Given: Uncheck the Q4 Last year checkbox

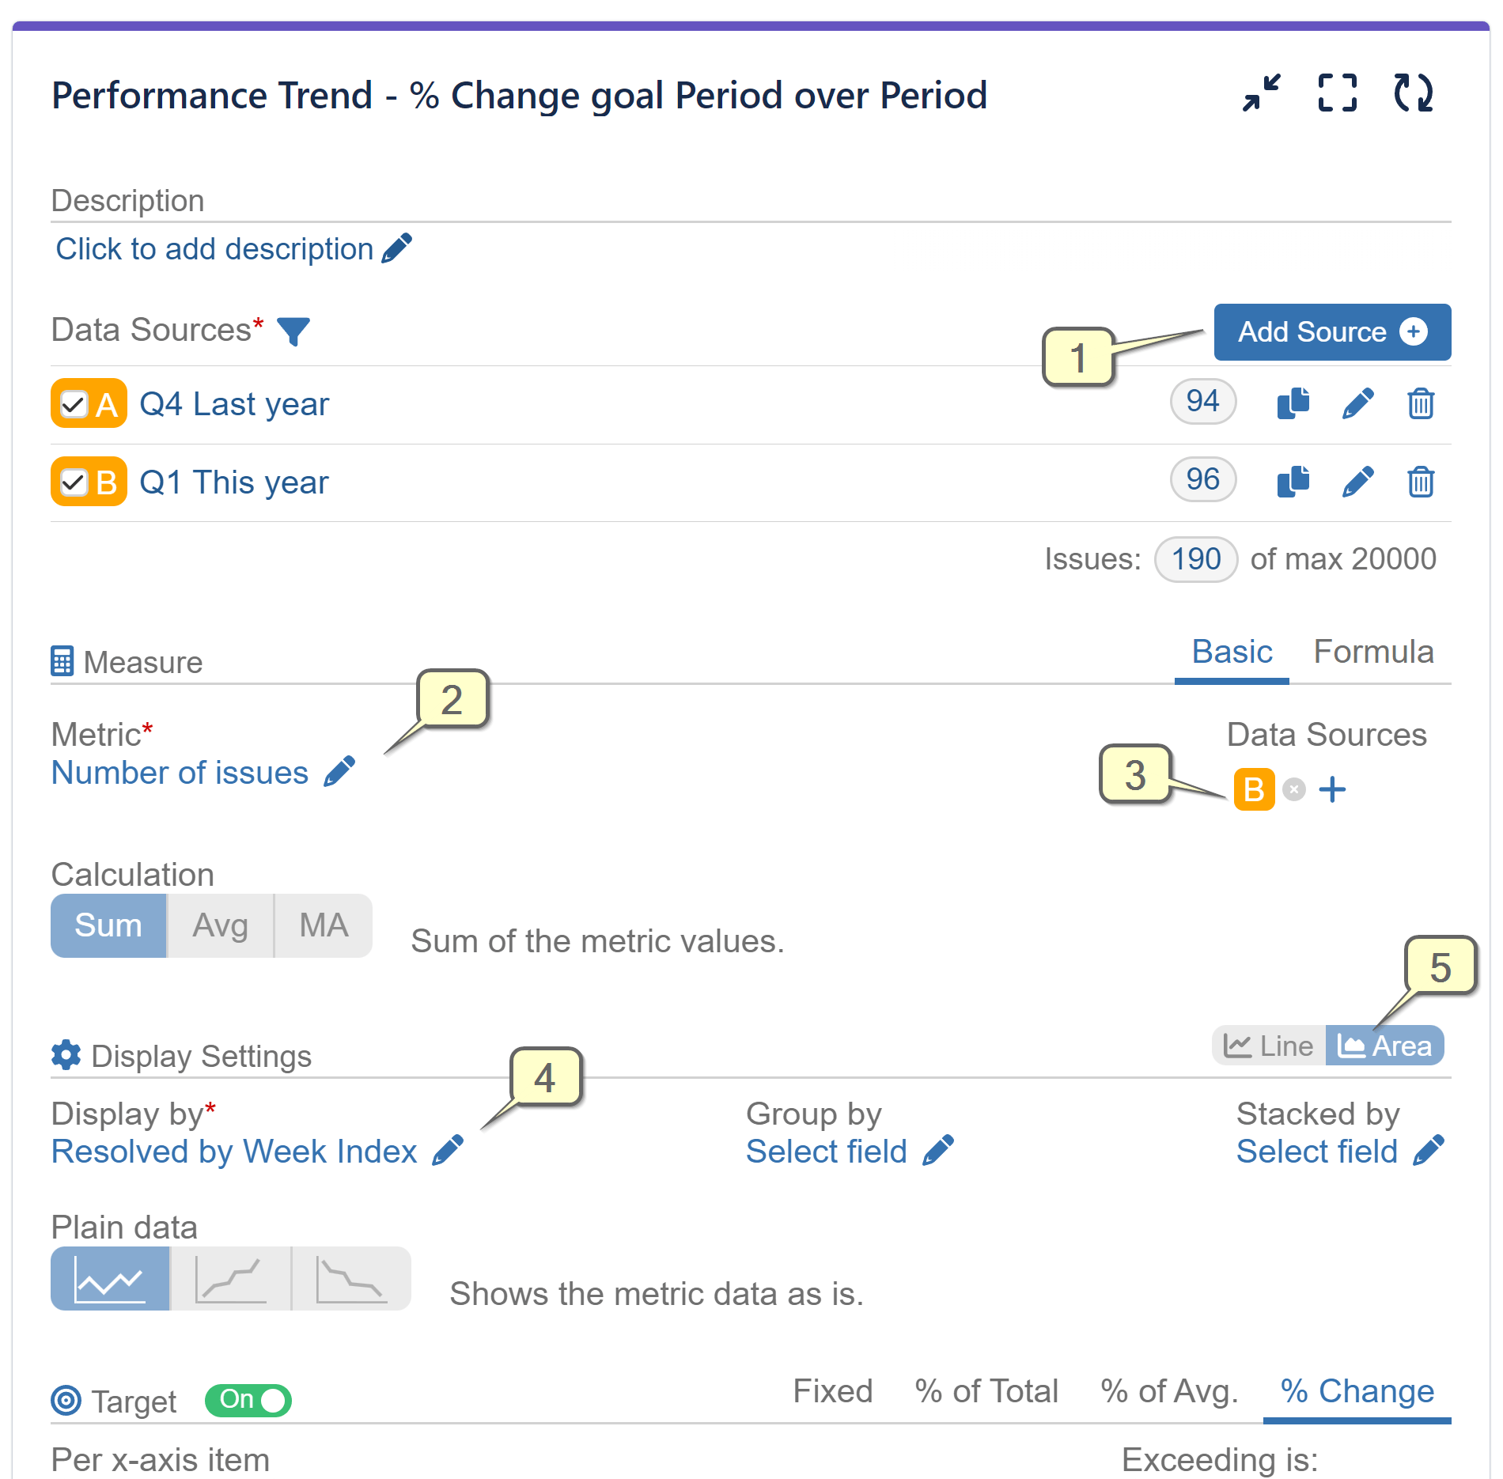Looking at the screenshot, I should [74, 404].
